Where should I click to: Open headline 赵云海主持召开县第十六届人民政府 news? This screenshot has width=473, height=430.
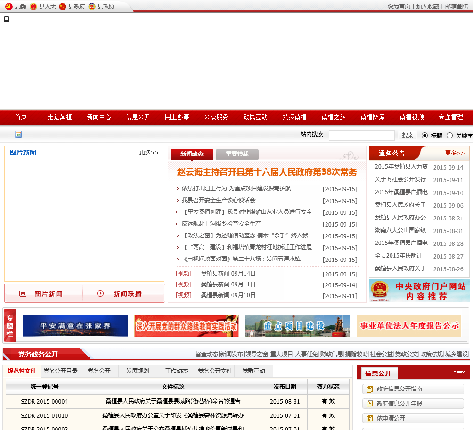click(x=267, y=172)
